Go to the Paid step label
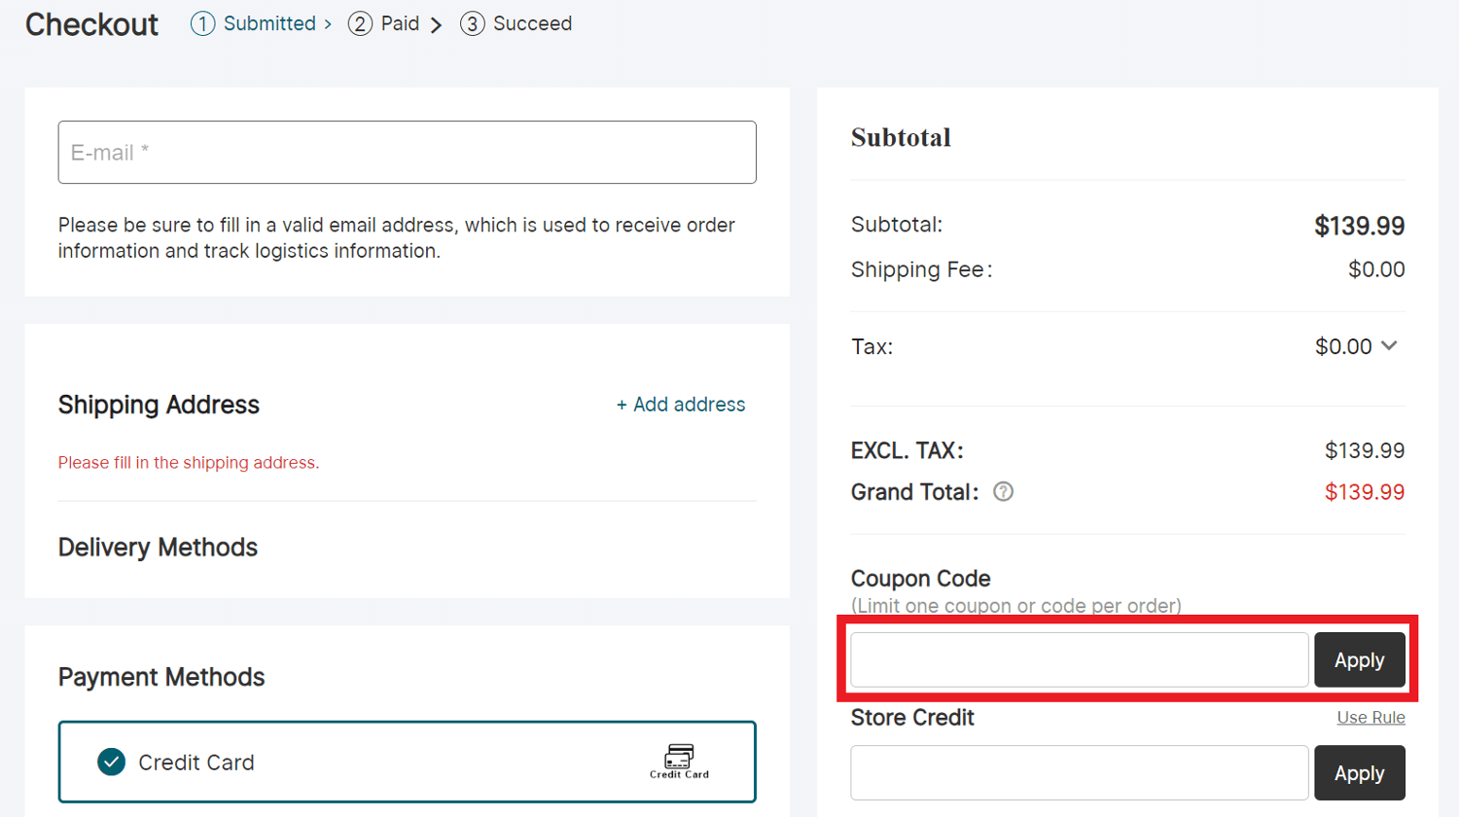The height and width of the screenshot is (817, 1459). (400, 23)
